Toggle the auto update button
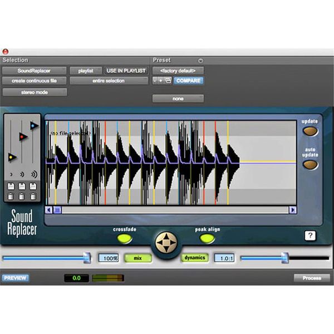334x334 pixels. (x=311, y=165)
